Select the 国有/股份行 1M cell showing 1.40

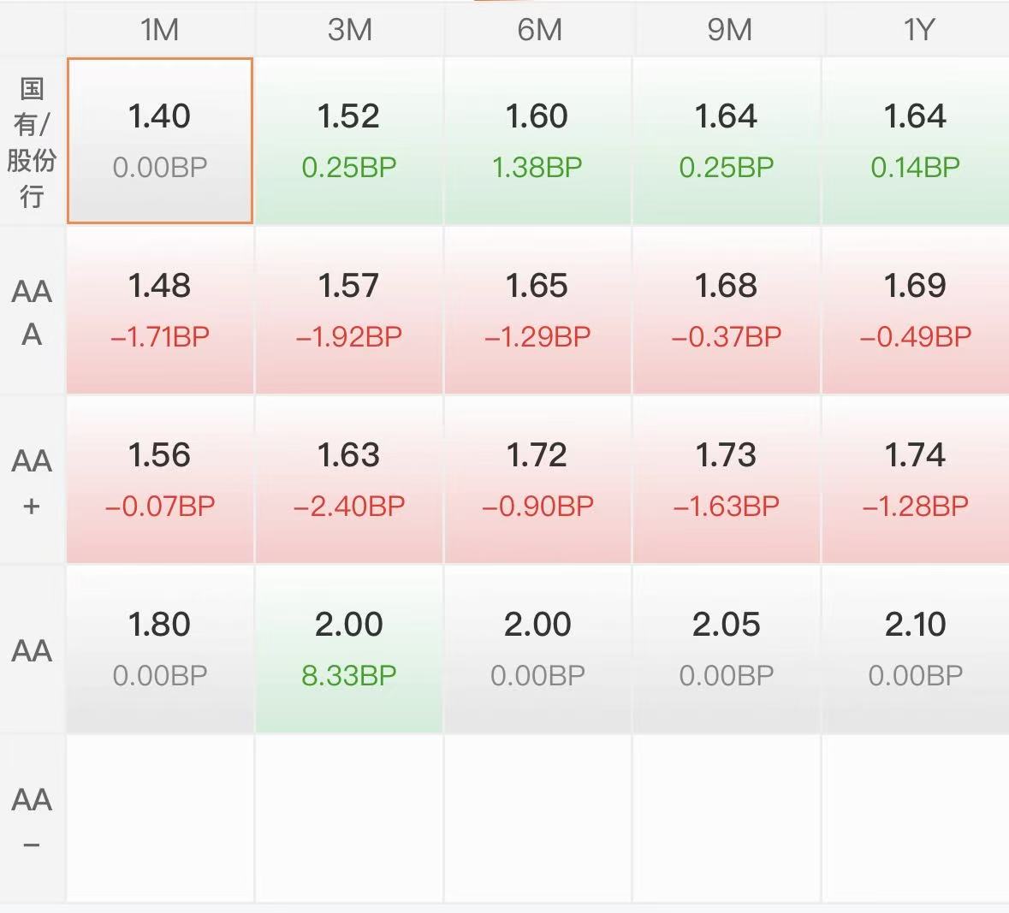[159, 140]
